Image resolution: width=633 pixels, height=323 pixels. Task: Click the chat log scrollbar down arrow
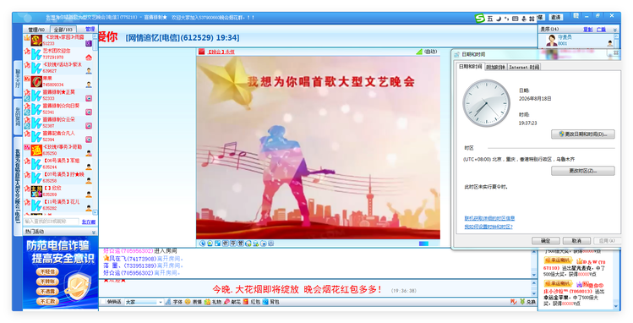pos(533,275)
